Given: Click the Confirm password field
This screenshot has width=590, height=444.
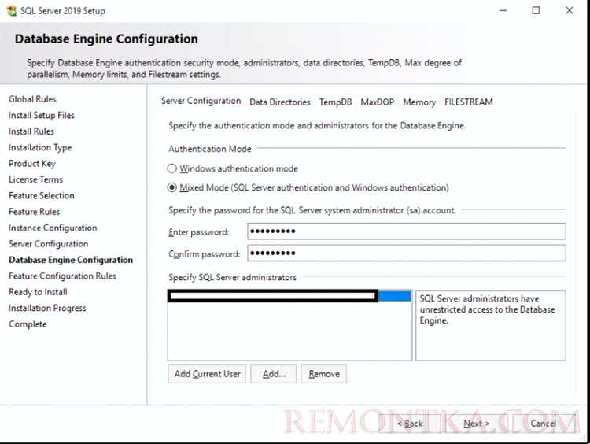Looking at the screenshot, I should [407, 253].
